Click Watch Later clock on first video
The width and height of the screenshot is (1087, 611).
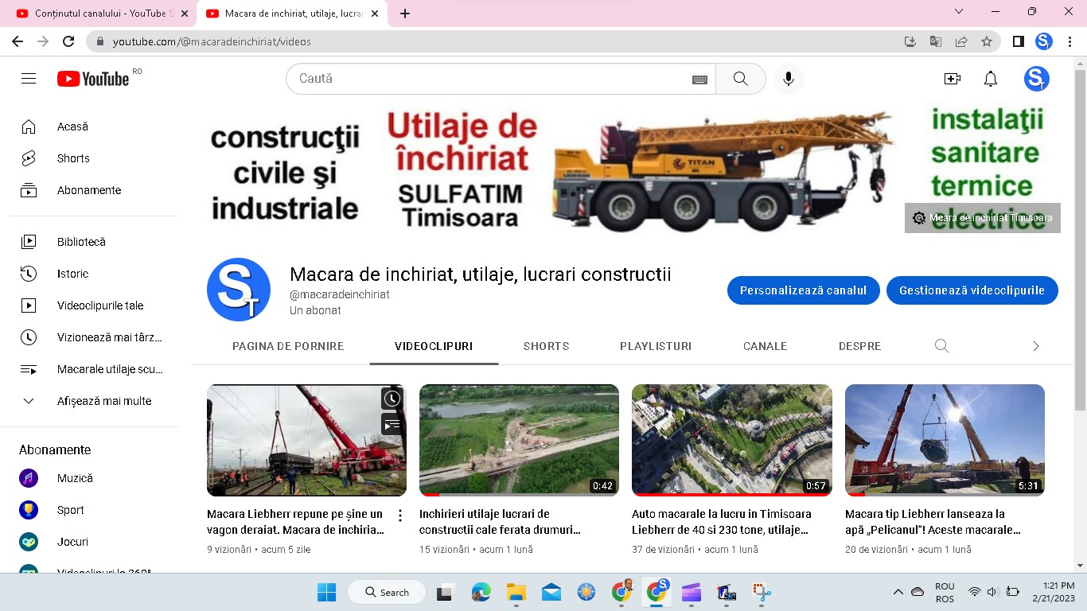coord(392,399)
